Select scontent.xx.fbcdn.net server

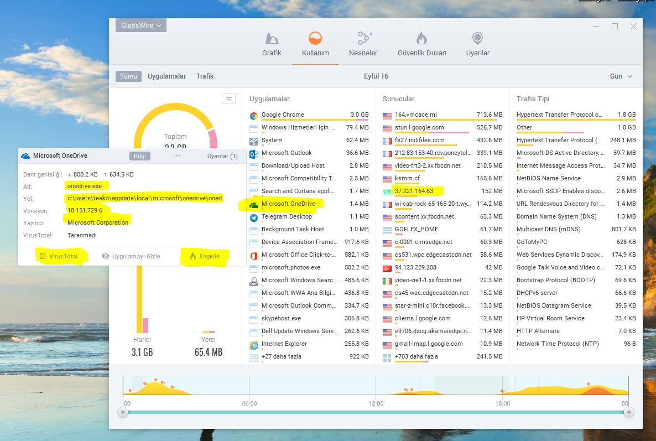click(442, 216)
